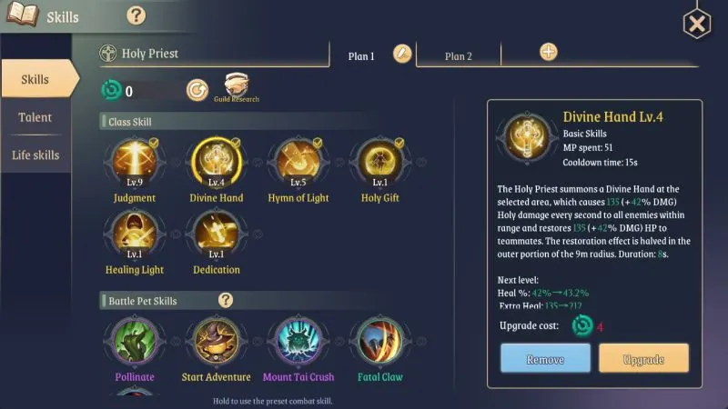Choose the Fatal Claw pet skill
Screen dimensions: 728x409
(x=379, y=342)
